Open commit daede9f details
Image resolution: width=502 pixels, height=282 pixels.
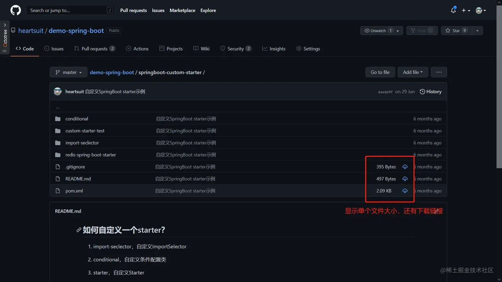click(x=385, y=92)
